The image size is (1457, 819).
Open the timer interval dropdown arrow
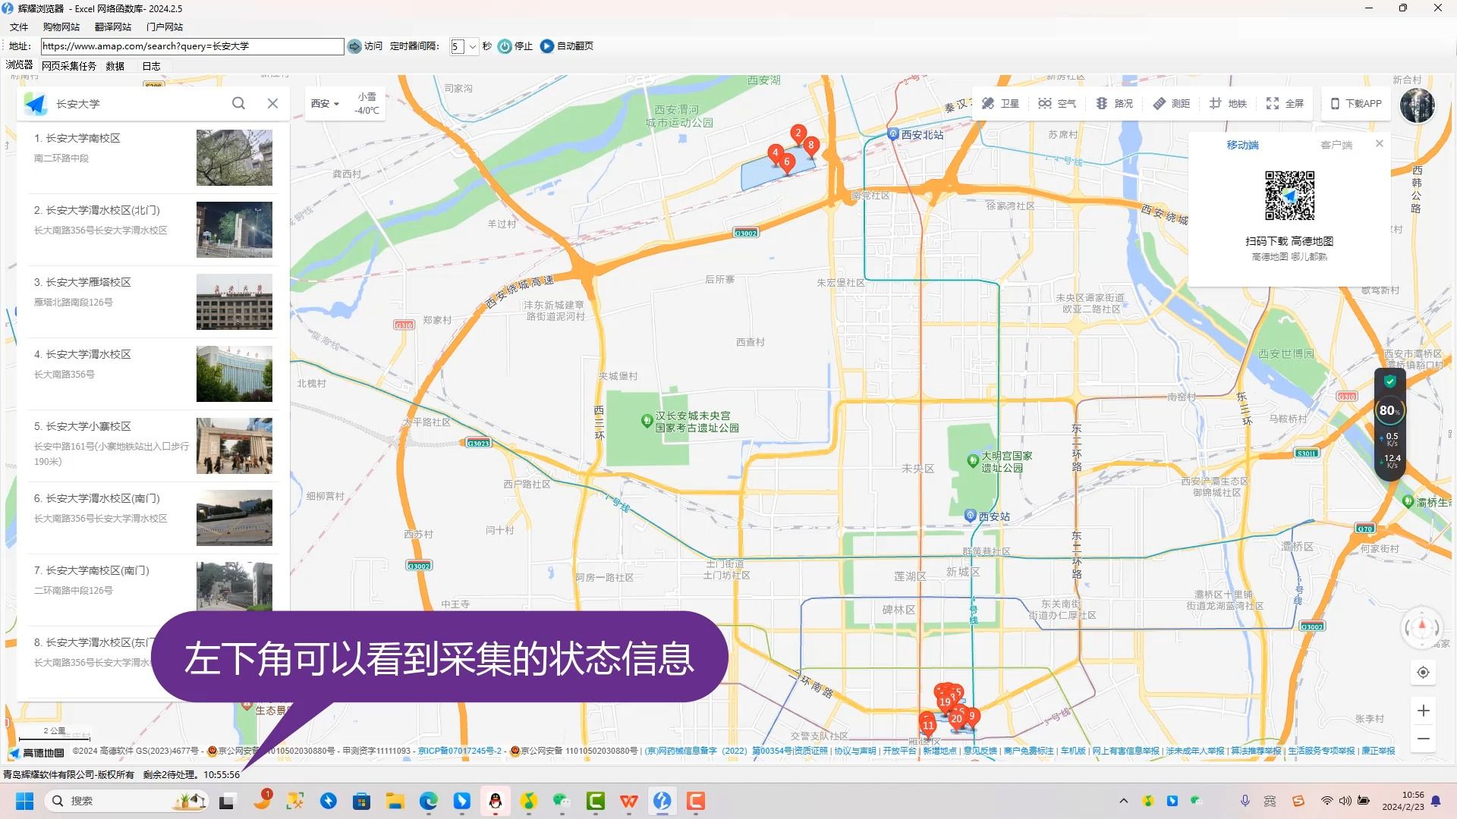click(x=472, y=46)
